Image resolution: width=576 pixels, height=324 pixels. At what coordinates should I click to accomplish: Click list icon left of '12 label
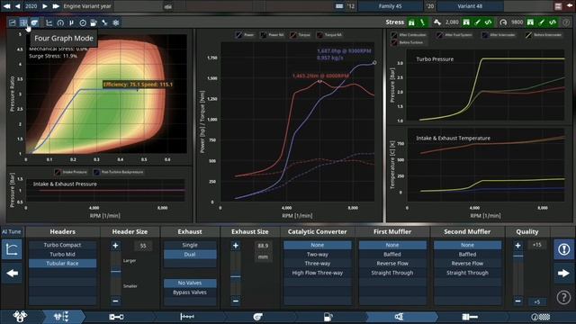[x=339, y=6]
